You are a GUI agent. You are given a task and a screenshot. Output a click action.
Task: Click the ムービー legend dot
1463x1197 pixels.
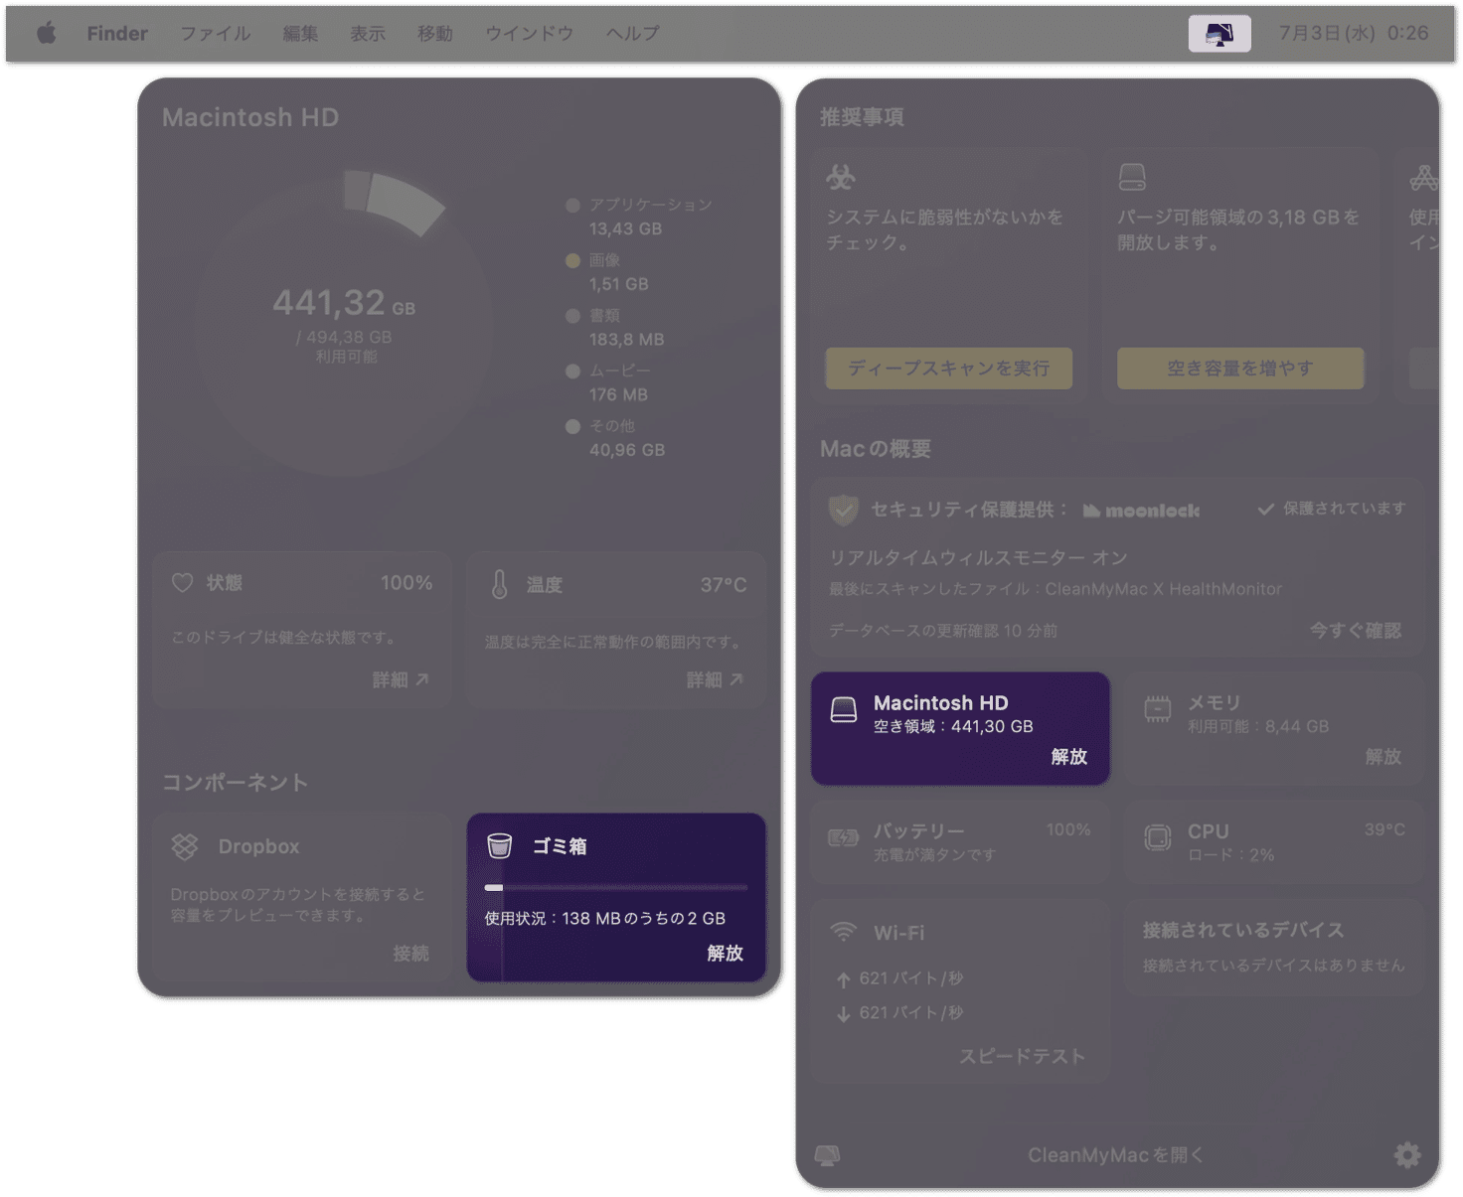point(572,372)
